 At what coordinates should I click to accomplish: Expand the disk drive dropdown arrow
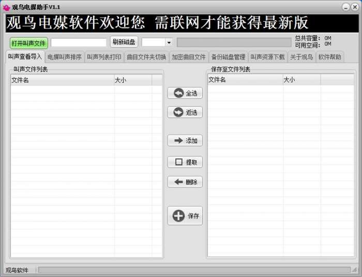(169, 42)
